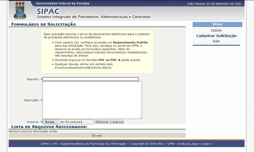Click the required asterisk beside Assunto
Image resolution: width=254 pixels, height=152 pixels.
tap(41, 79)
